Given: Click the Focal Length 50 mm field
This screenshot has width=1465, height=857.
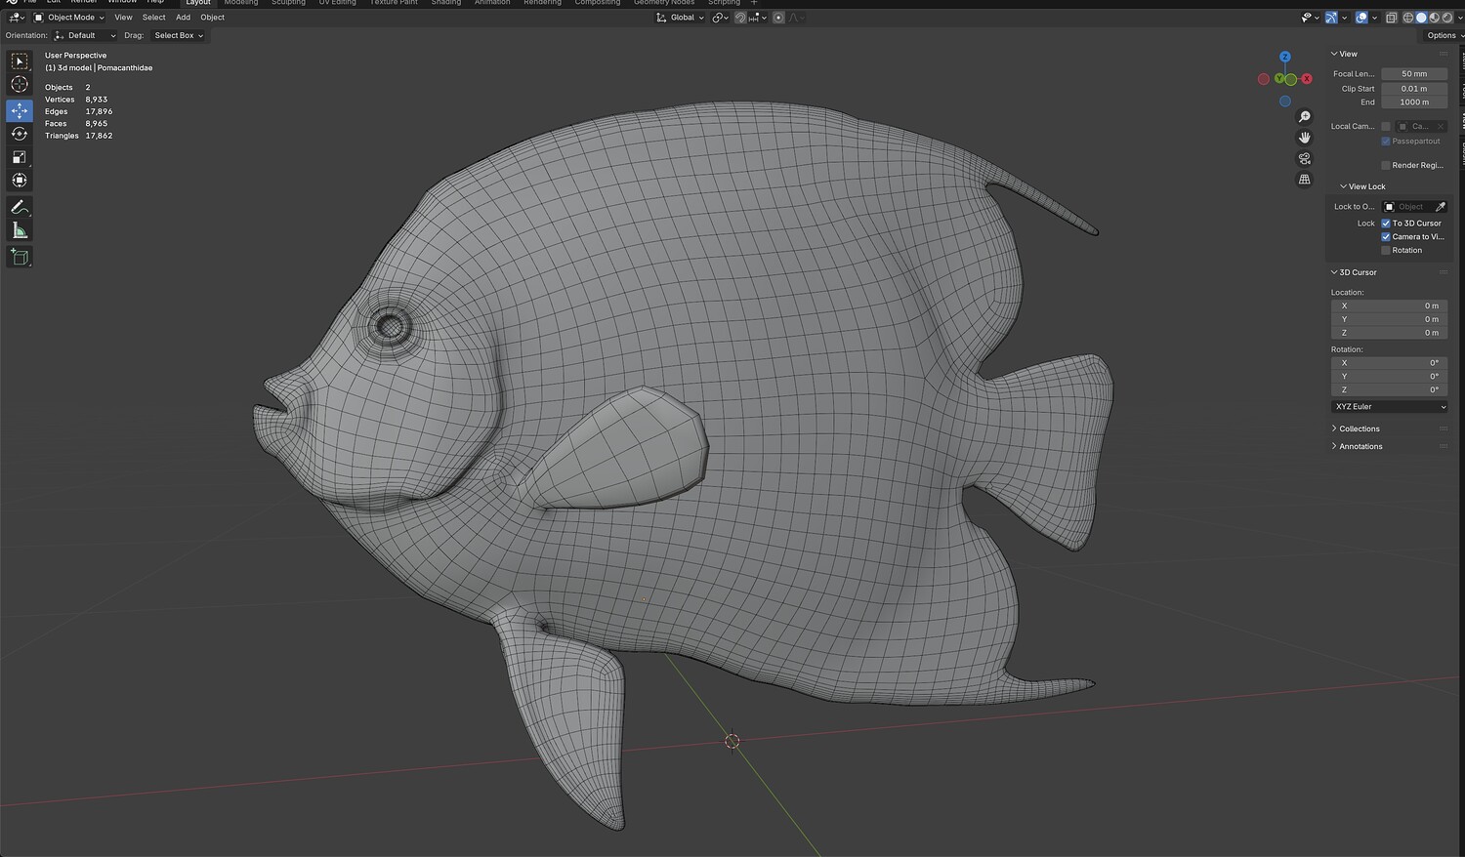Looking at the screenshot, I should click(1414, 74).
